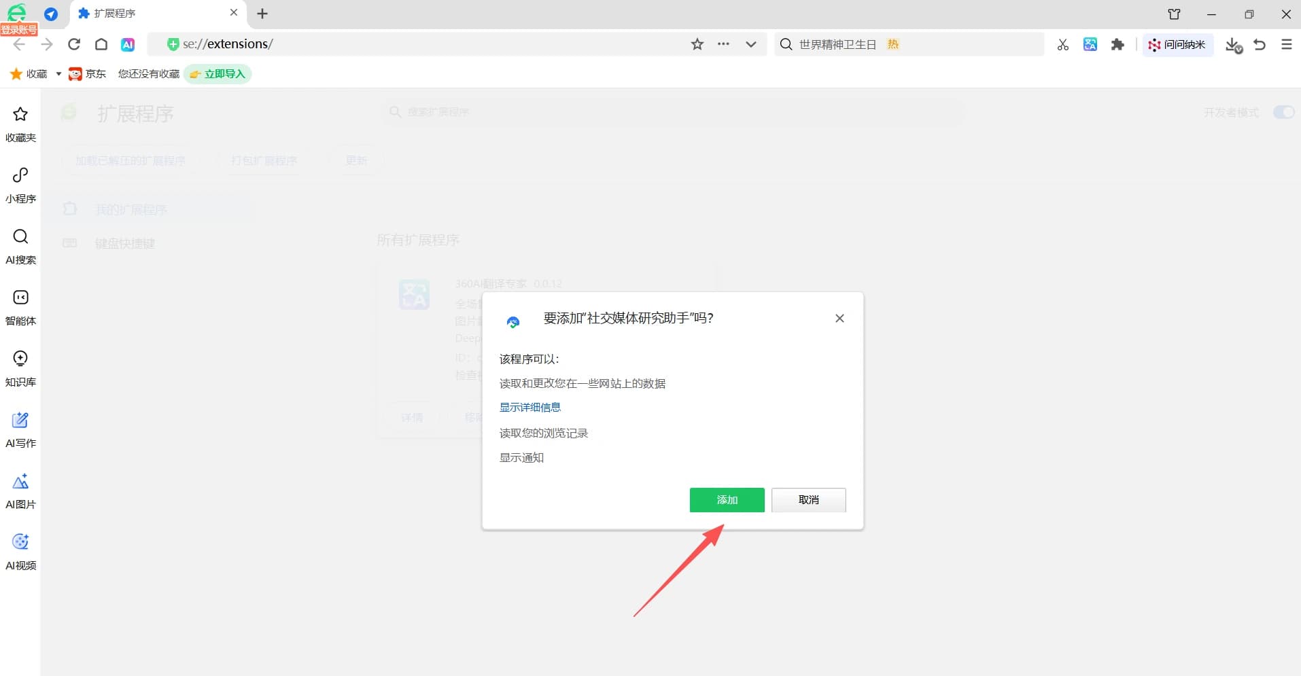
Task: Expand the address bar dropdown arrow
Action: pos(750,44)
